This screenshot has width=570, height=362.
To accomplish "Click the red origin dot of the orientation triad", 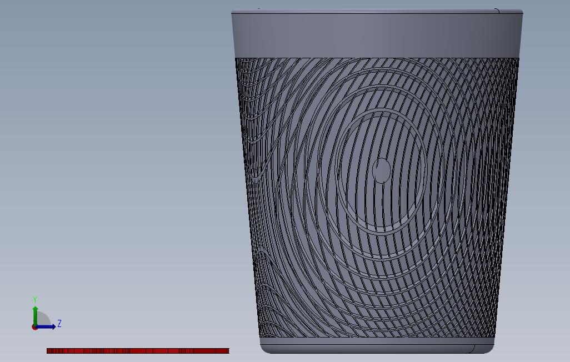I will tap(34, 327).
